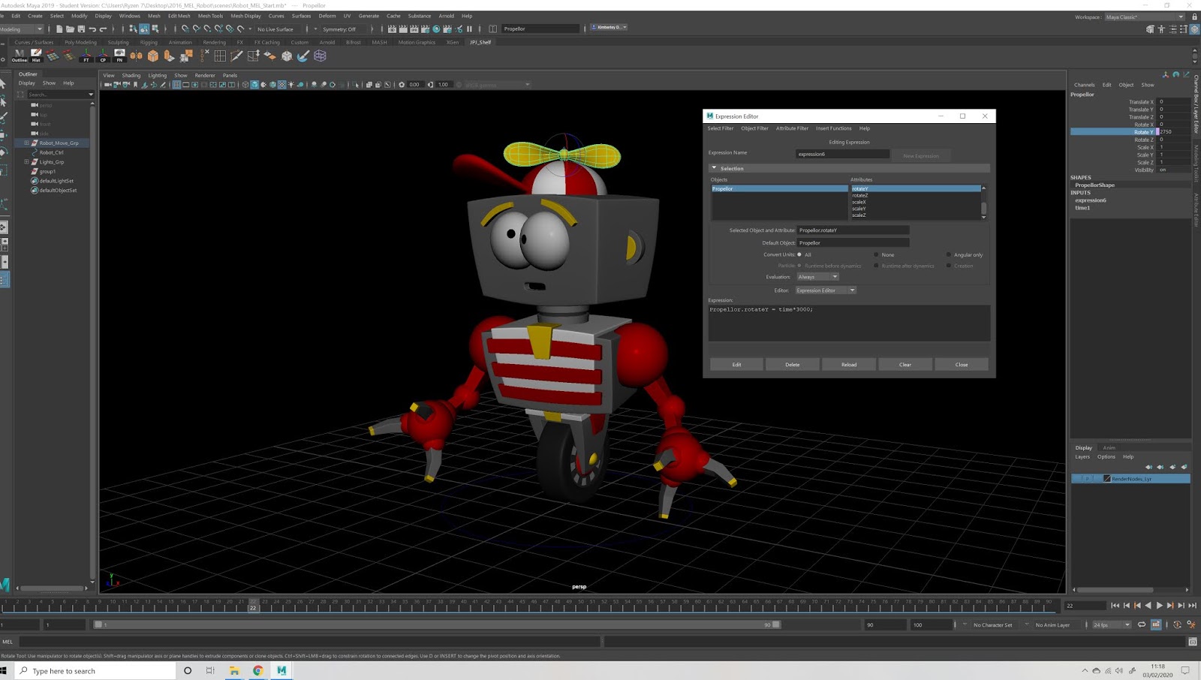Click the Reload button in Expression Editor
This screenshot has width=1201, height=680.
pyautogui.click(x=849, y=365)
